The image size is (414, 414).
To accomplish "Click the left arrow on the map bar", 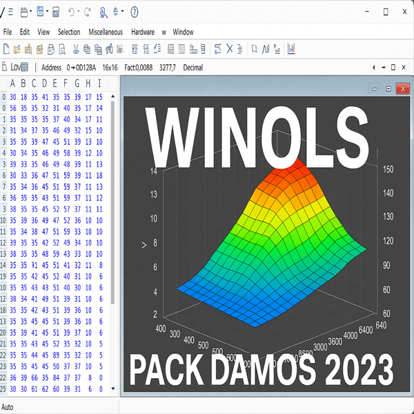I will (373, 68).
